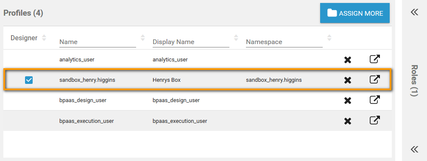427x161 pixels.
Task: Open analytics_user profile in new window
Action: (375, 59)
